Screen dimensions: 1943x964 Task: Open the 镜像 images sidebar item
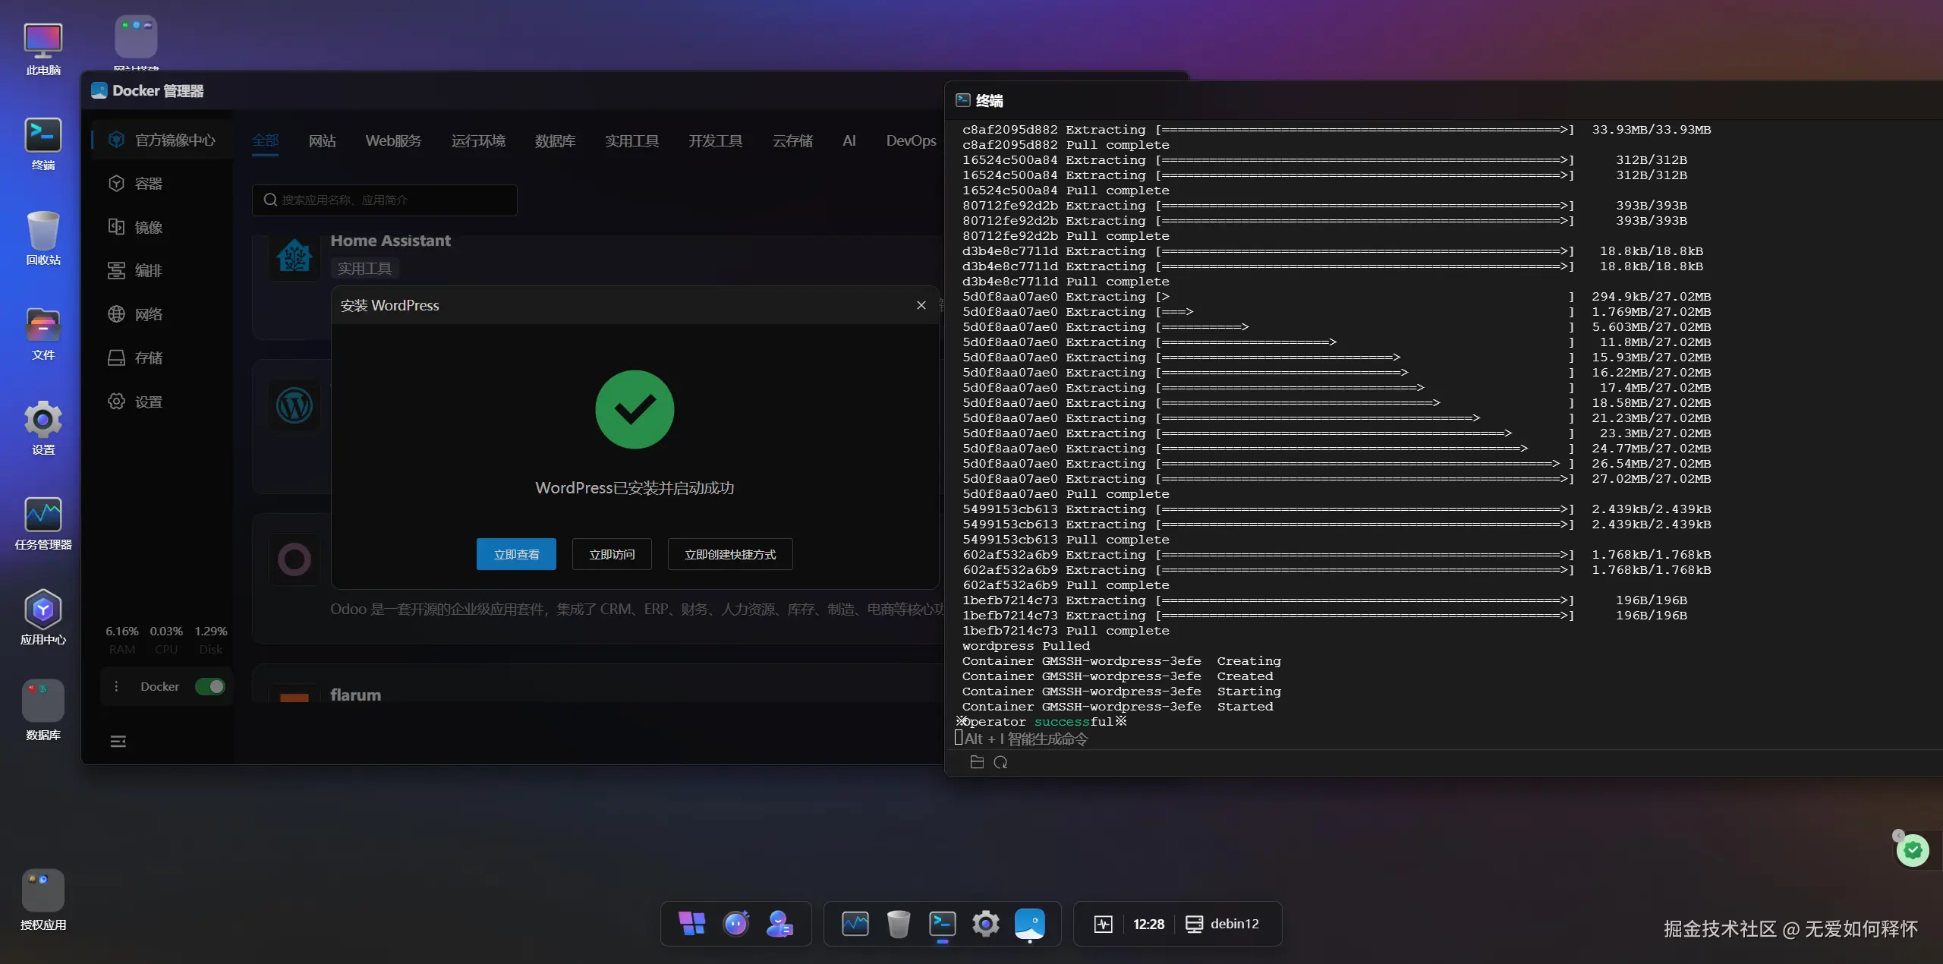tap(148, 227)
